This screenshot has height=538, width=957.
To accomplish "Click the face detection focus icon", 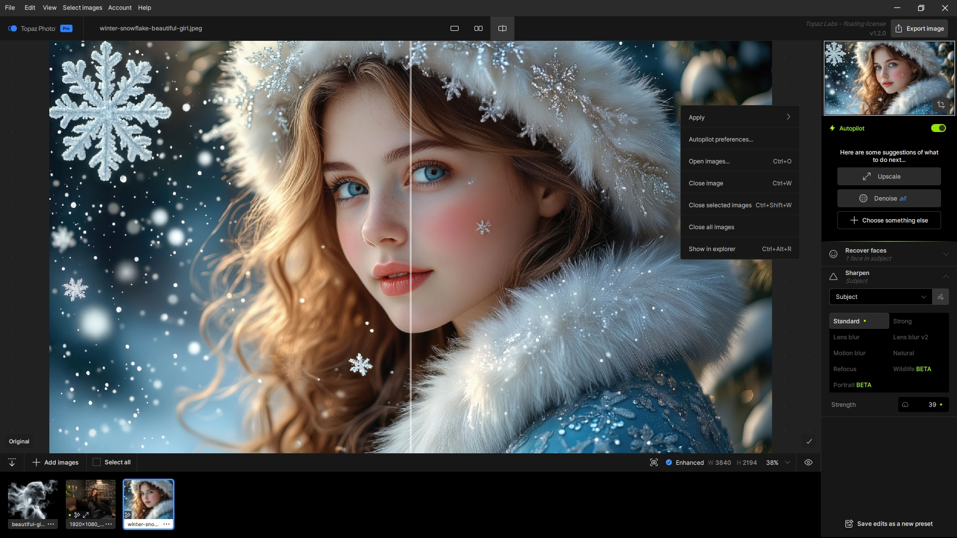I will [x=653, y=462].
